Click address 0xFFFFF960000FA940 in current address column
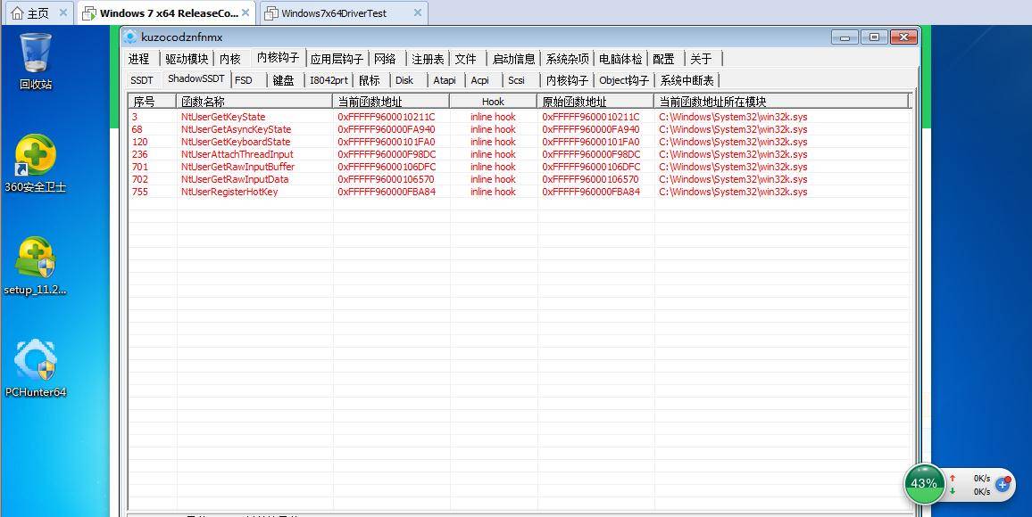The width and height of the screenshot is (1032, 517). coord(387,129)
